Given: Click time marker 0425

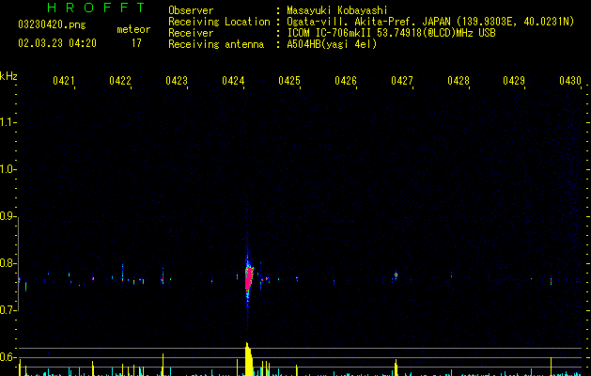Looking at the screenshot, I should [289, 81].
